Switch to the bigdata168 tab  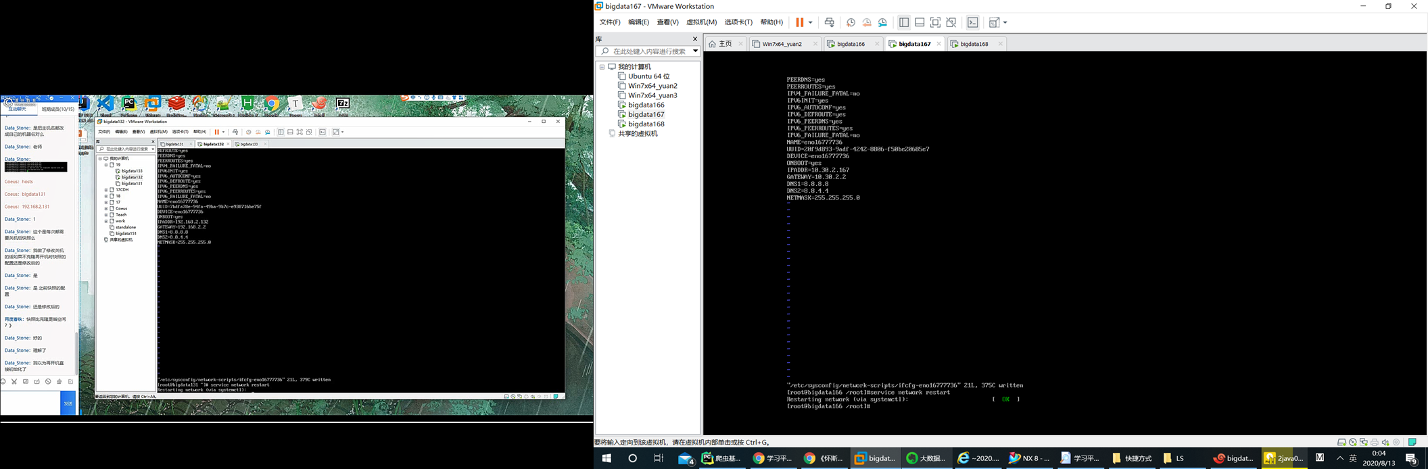coord(974,44)
